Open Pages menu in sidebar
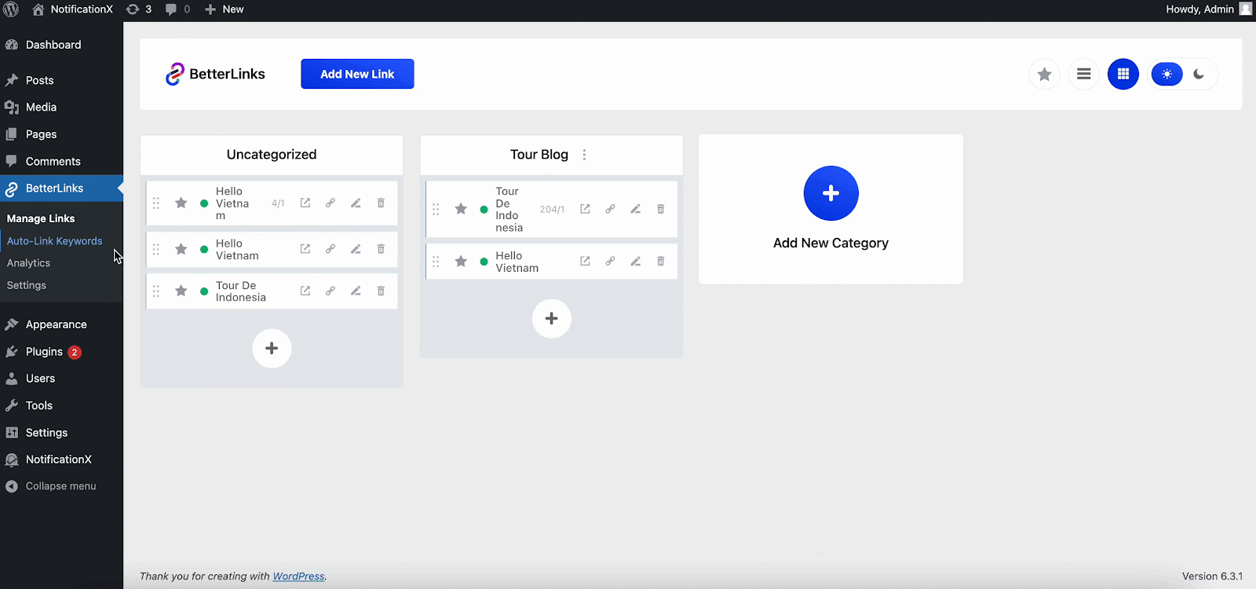1256x589 pixels. [61, 134]
